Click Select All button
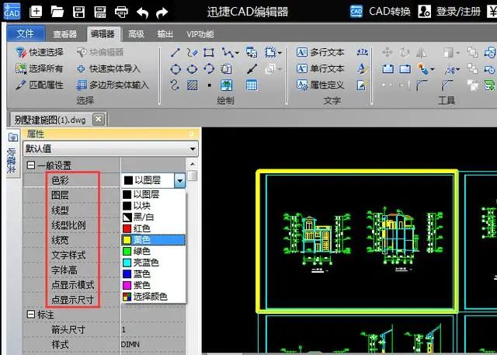Image resolution: width=497 pixels, height=355 pixels. [40, 69]
